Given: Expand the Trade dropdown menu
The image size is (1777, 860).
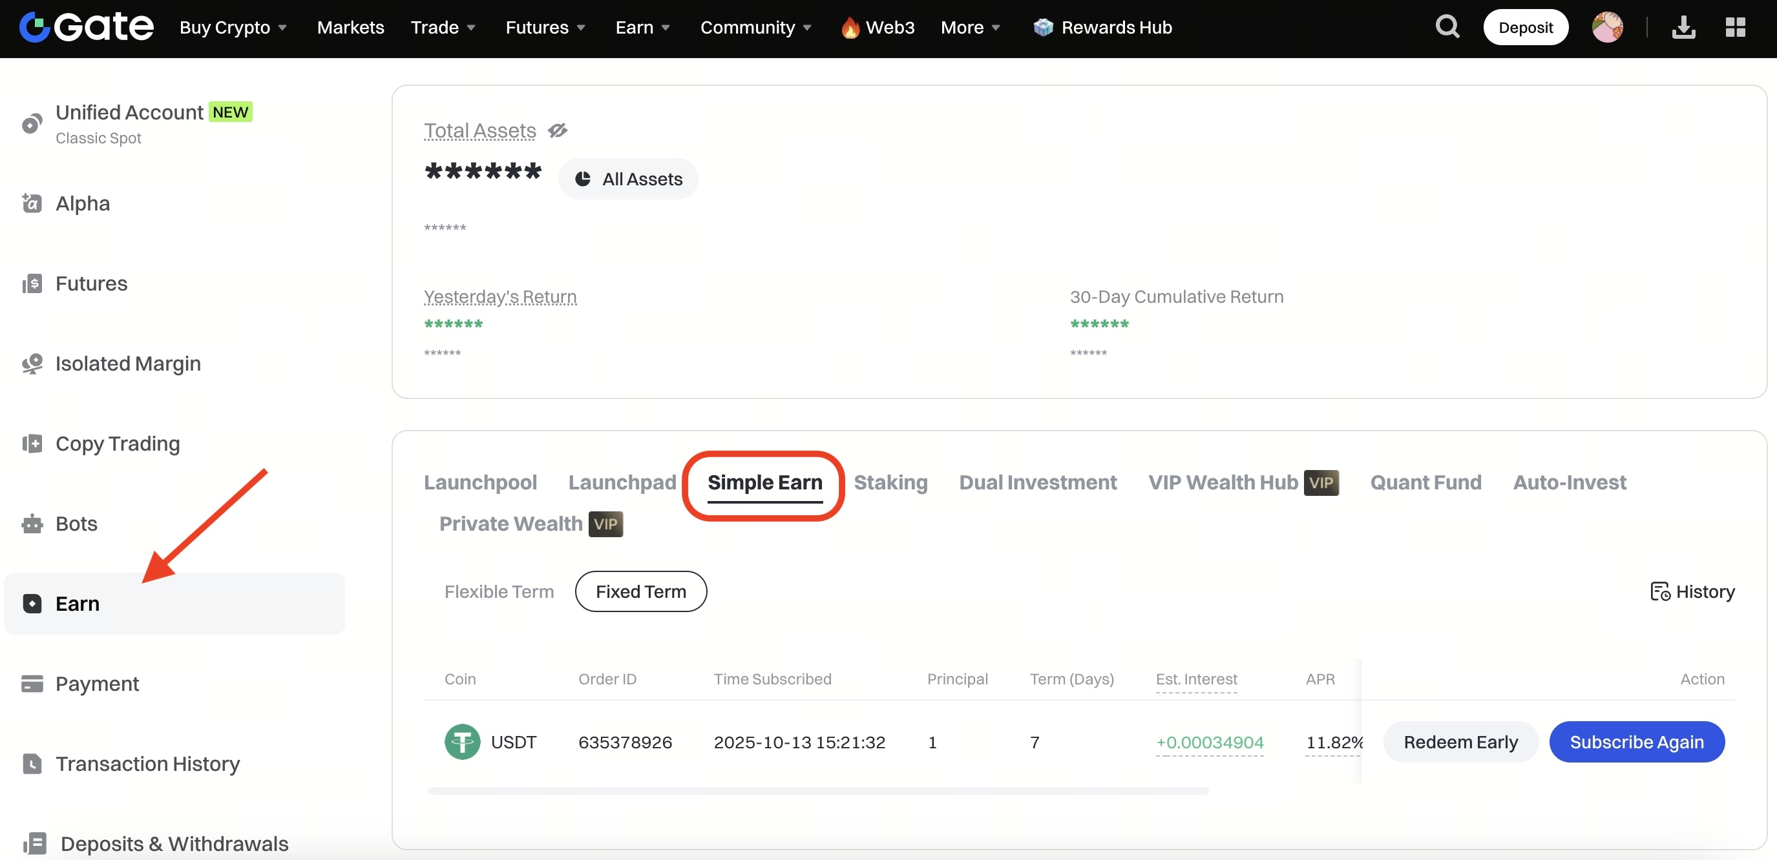Looking at the screenshot, I should tap(443, 28).
